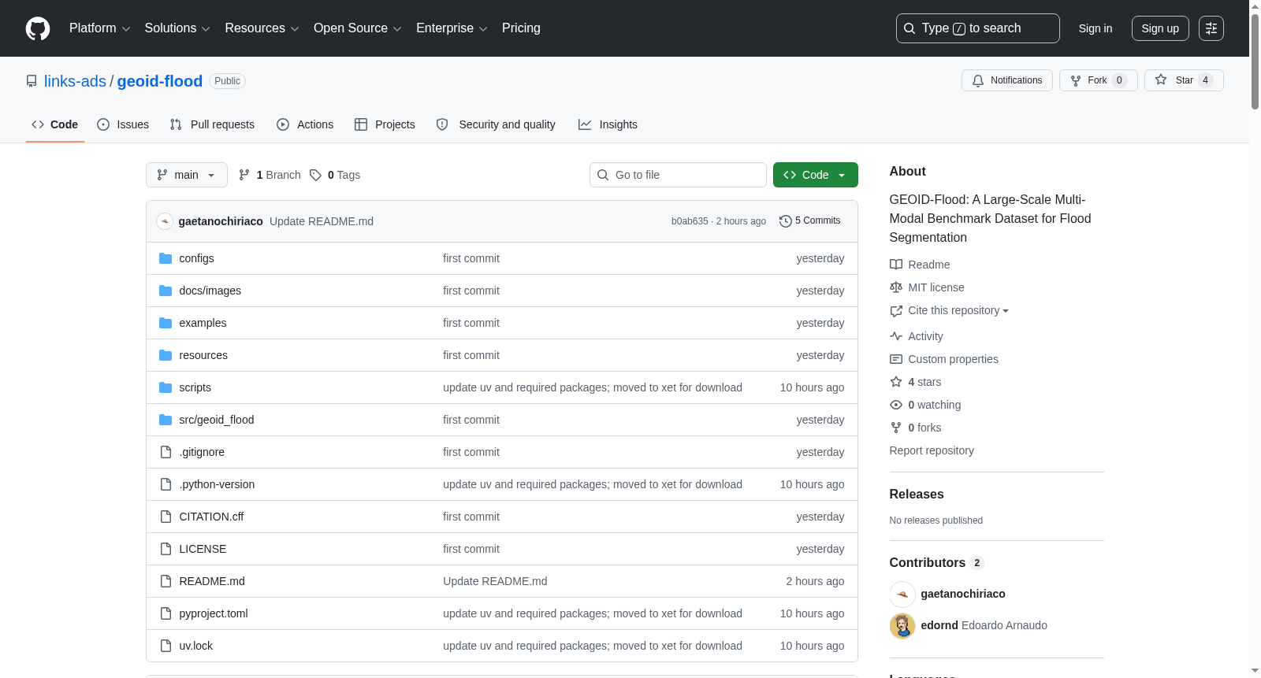The height and width of the screenshot is (678, 1261).
Task: Open commit b0ab635 hash link
Action: 690,221
